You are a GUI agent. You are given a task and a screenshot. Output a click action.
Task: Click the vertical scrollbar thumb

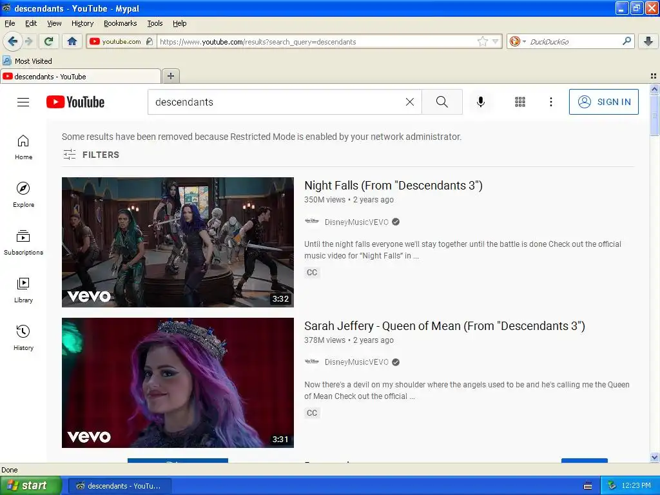[x=654, y=115]
